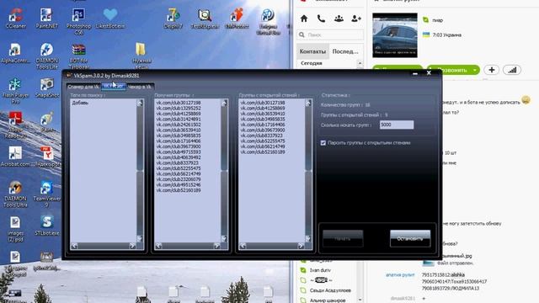Screen dimensions: 539x303
Task: Select vk.com/club31424891 in the groups list
Action: click(179, 120)
